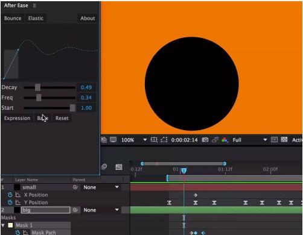Screen dimensions: 303x235
Task: Switch to the Elastic tab
Action: coord(36,18)
